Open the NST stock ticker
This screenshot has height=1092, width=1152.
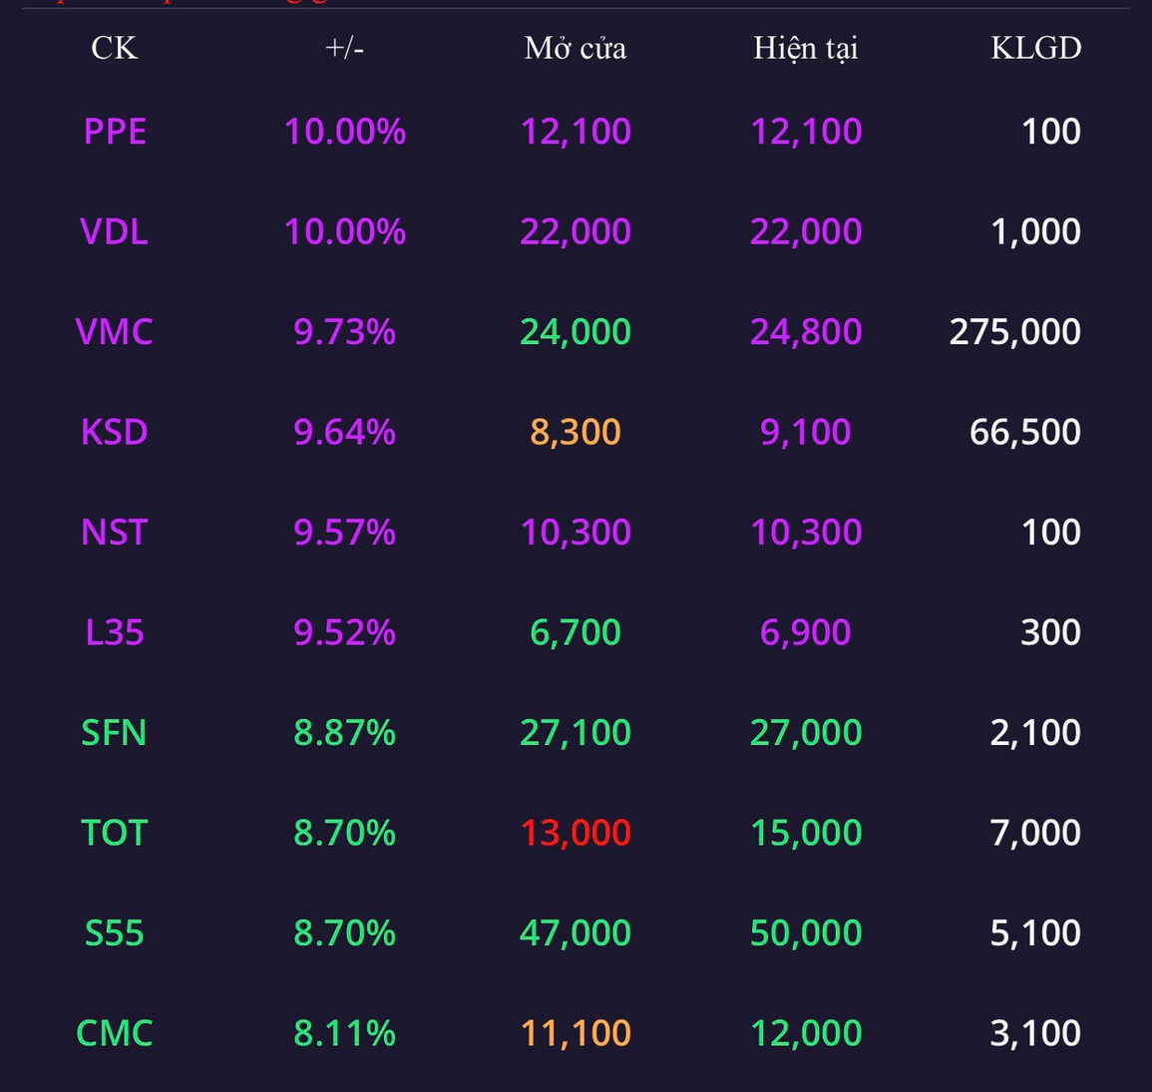(x=114, y=533)
